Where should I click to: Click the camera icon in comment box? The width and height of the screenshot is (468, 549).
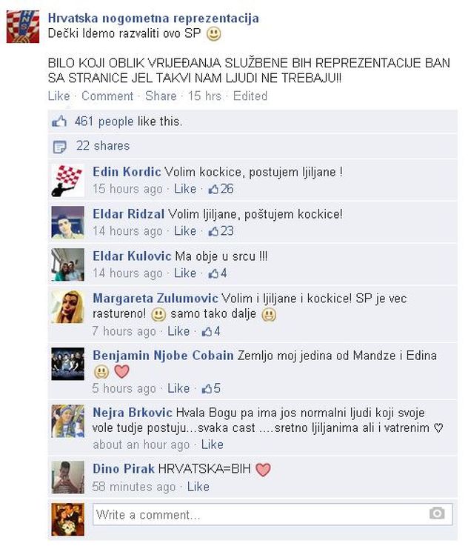click(437, 513)
